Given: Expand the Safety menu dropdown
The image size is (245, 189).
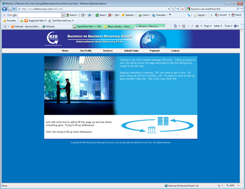Looking at the screenshot, I should (x=218, y=26).
